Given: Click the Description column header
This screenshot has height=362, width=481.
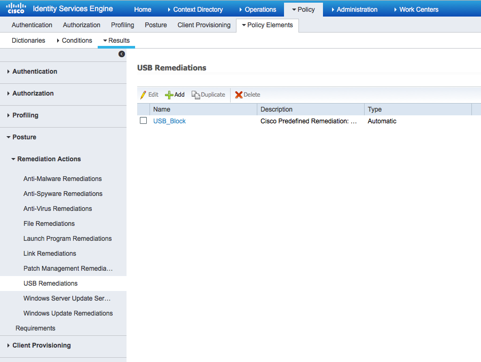Looking at the screenshot, I should (311, 109).
